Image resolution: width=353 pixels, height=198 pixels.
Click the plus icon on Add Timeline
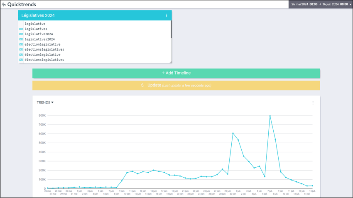click(x=163, y=73)
